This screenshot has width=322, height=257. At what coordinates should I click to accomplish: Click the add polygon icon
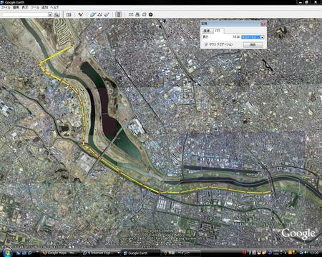coord(93,14)
